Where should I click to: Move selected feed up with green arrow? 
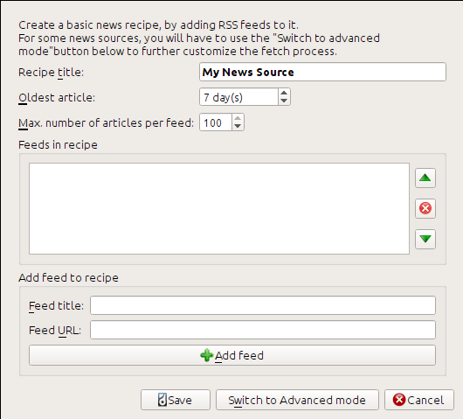click(425, 178)
